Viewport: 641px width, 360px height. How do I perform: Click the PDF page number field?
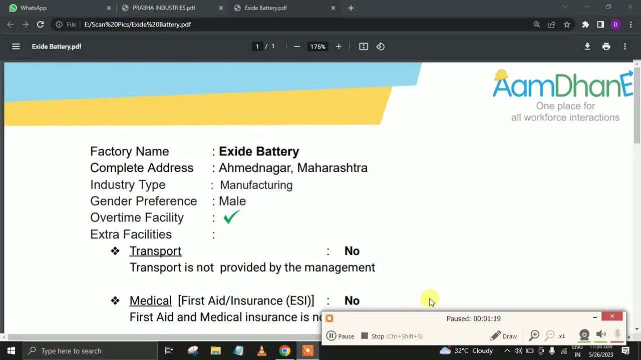point(257,46)
